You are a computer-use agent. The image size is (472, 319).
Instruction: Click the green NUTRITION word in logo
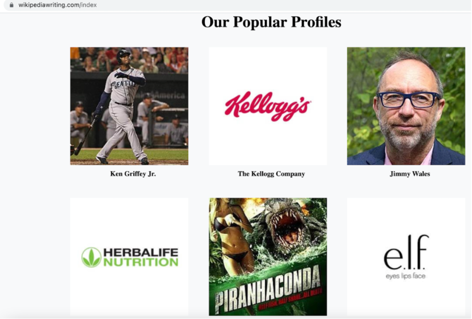(141, 262)
